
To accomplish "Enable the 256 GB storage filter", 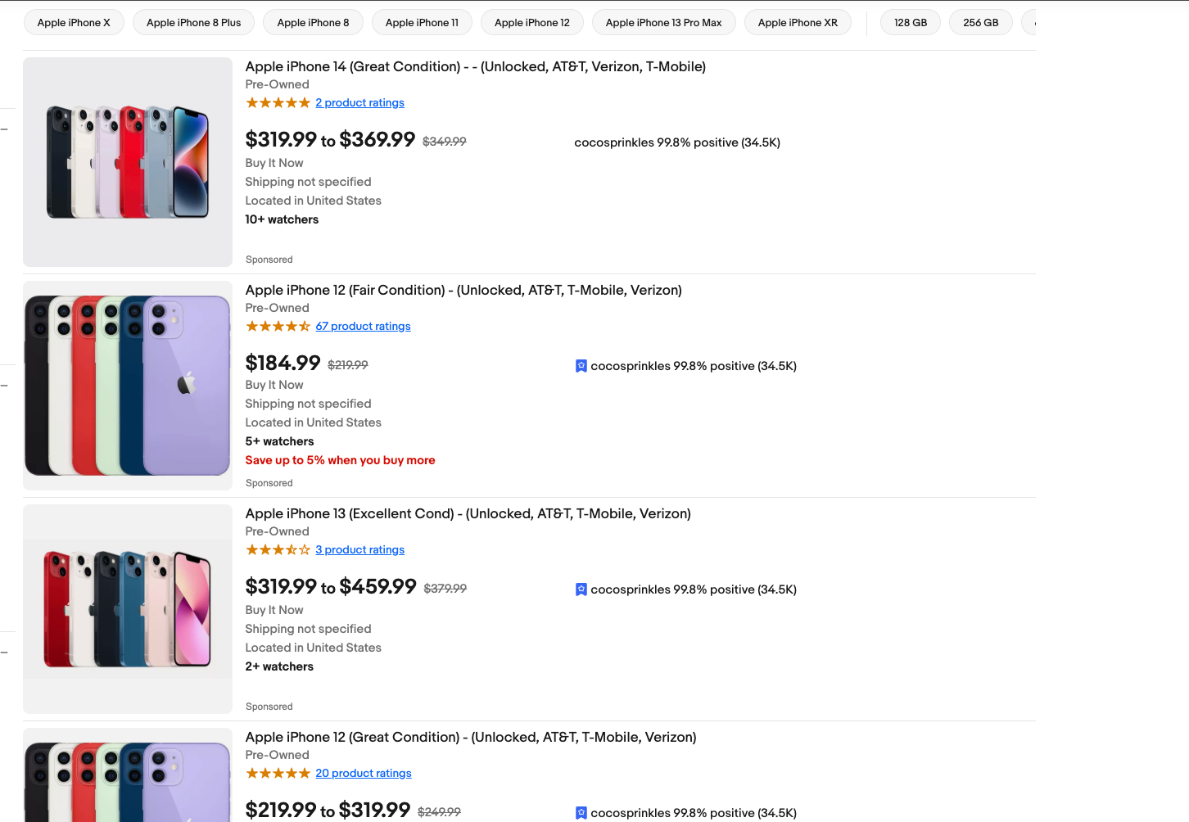I will pyautogui.click(x=980, y=22).
